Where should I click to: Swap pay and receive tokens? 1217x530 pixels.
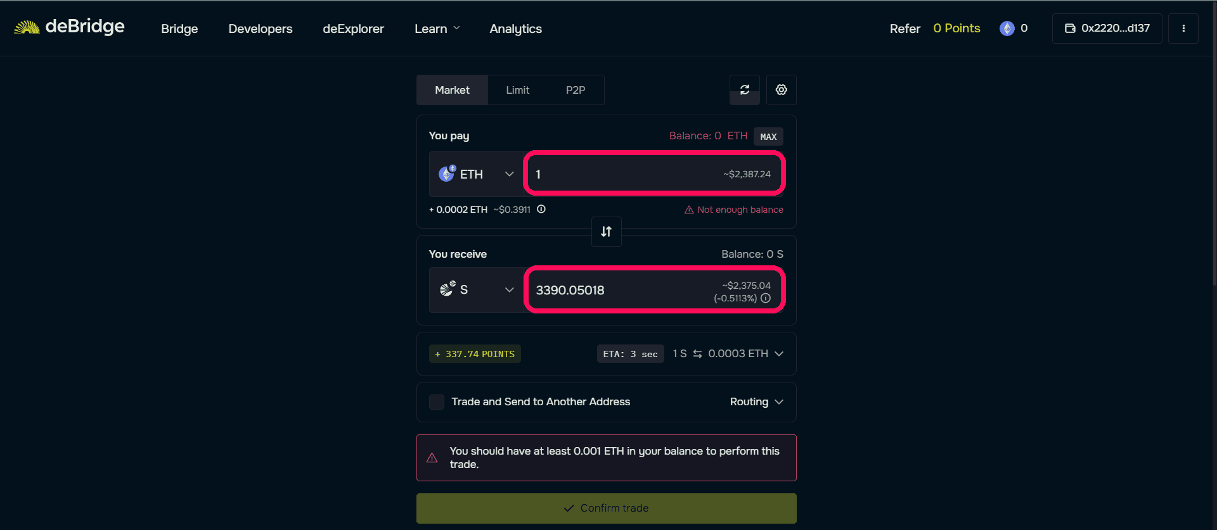coord(607,232)
